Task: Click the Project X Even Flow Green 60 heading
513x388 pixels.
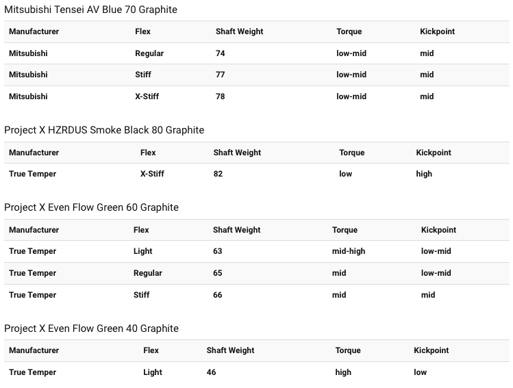Action: (x=91, y=207)
